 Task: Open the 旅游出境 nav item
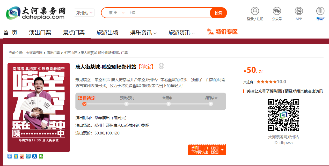[107, 33]
